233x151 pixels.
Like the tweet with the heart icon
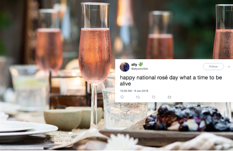pyautogui.click(x=154, y=97)
